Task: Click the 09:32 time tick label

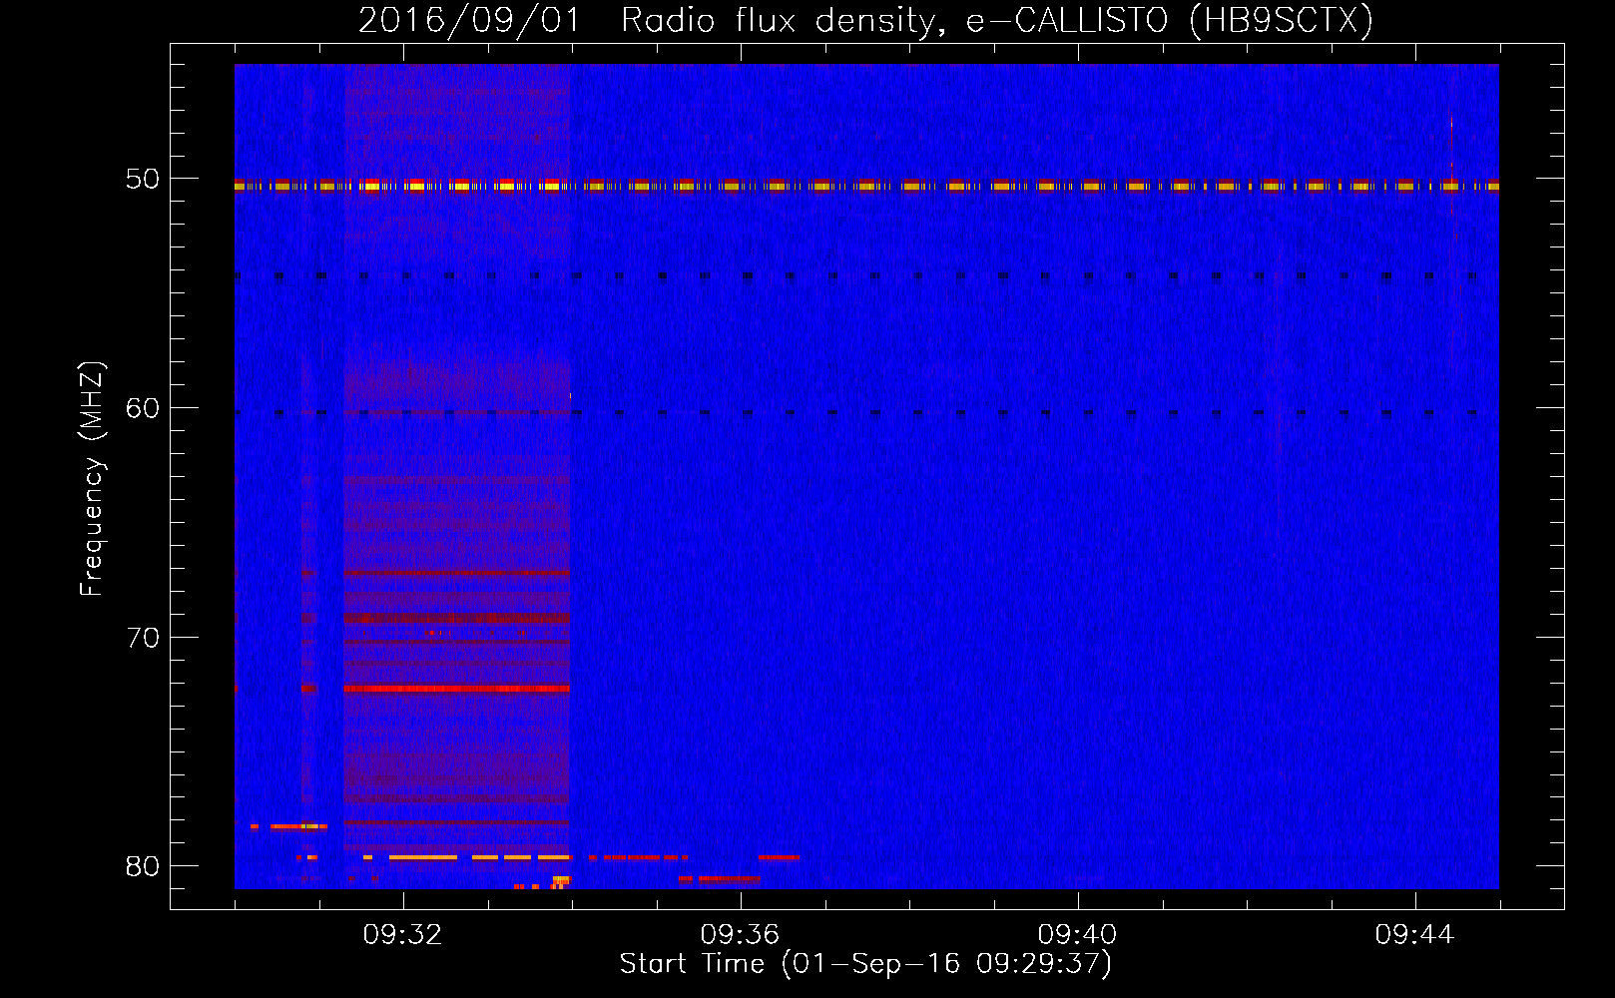Action: pyautogui.click(x=402, y=935)
